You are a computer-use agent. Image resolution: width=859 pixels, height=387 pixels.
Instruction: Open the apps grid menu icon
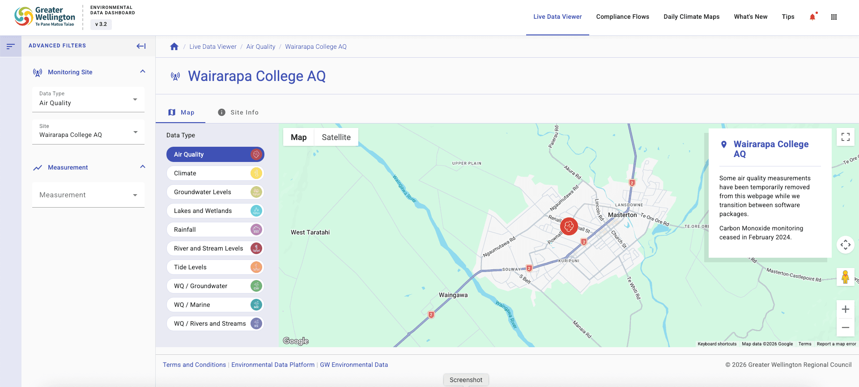pos(834,17)
